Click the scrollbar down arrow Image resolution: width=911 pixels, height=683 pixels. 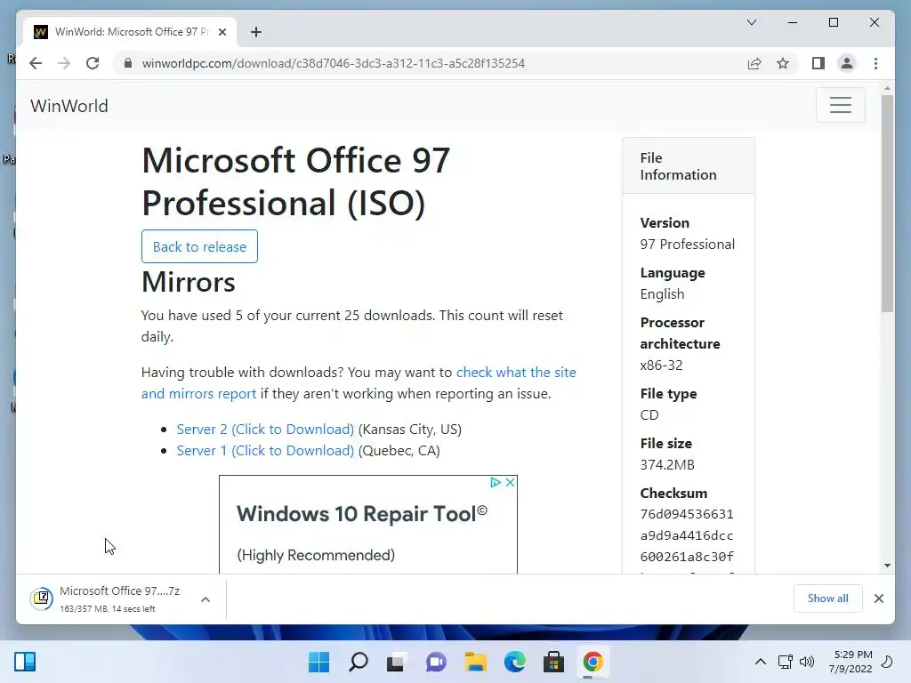point(887,566)
